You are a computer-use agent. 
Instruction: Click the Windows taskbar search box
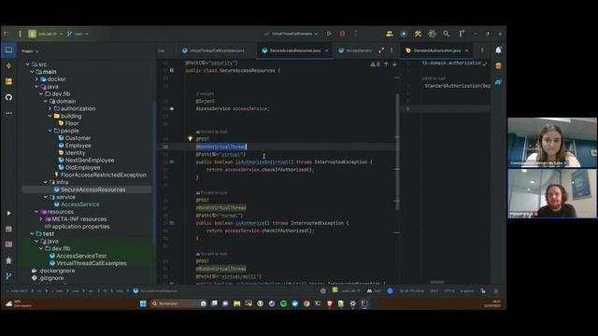click(x=174, y=303)
